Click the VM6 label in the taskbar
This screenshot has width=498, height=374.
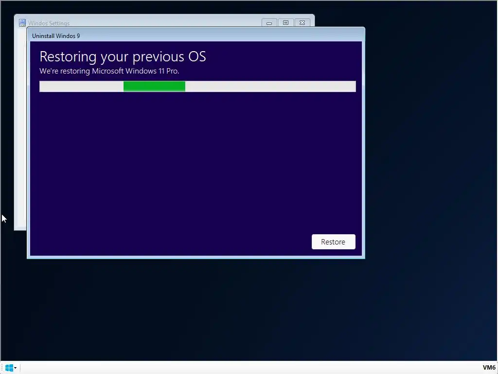coord(489,368)
